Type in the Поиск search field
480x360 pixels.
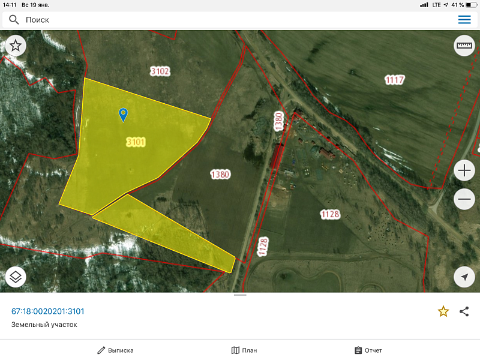point(228,20)
